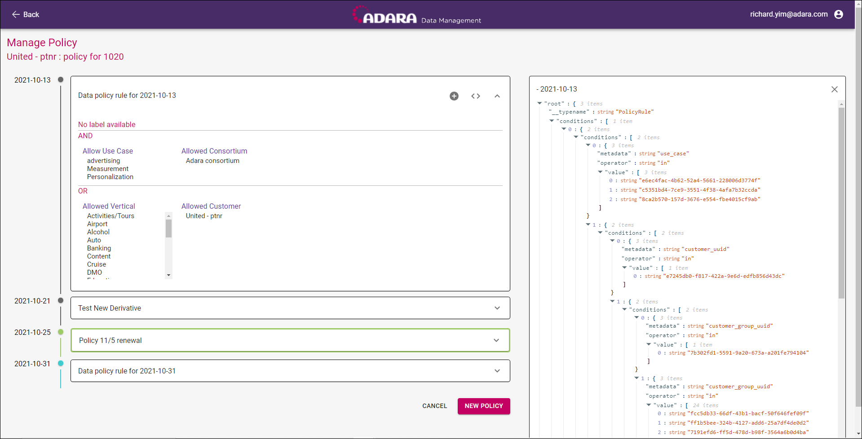The height and width of the screenshot is (439, 862).
Task: Toggle the code view brackets icon
Action: [476, 96]
